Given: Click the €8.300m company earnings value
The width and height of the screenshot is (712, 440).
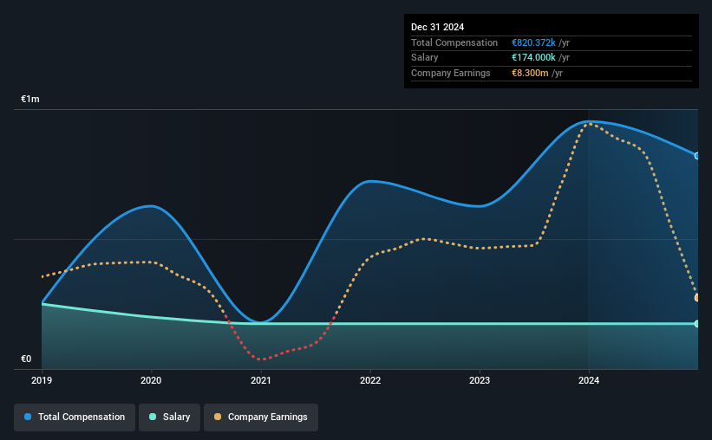Looking at the screenshot, I should pyautogui.click(x=530, y=73).
